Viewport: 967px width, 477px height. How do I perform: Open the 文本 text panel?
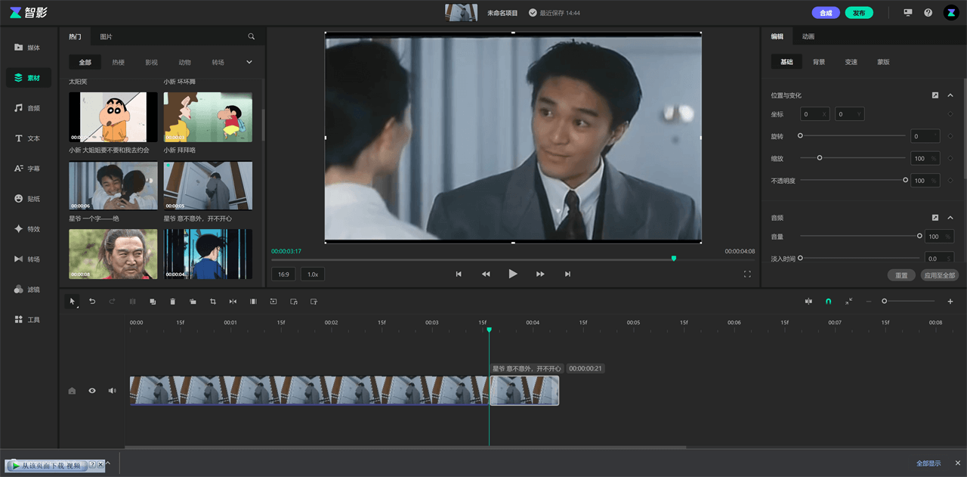(28, 138)
